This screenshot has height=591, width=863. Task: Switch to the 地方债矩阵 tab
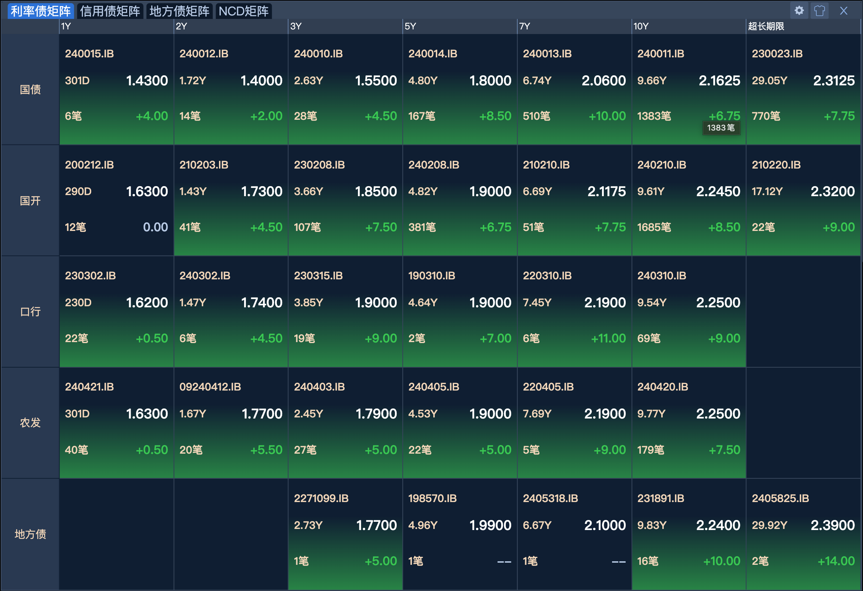coord(179,11)
